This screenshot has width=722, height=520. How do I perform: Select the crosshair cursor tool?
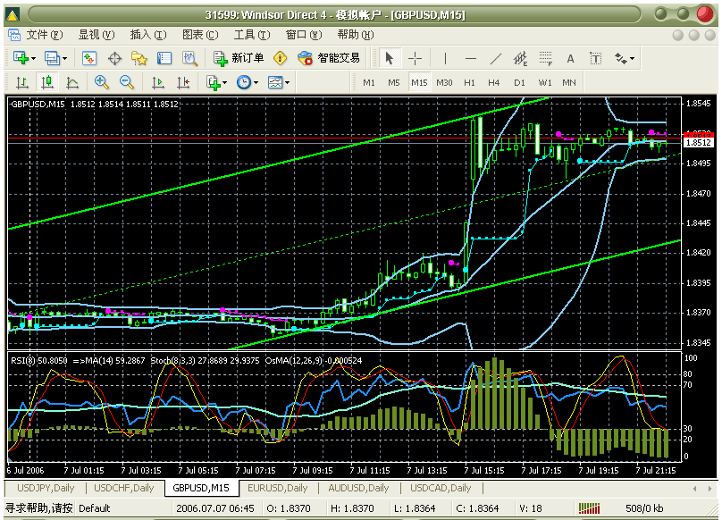click(x=416, y=58)
